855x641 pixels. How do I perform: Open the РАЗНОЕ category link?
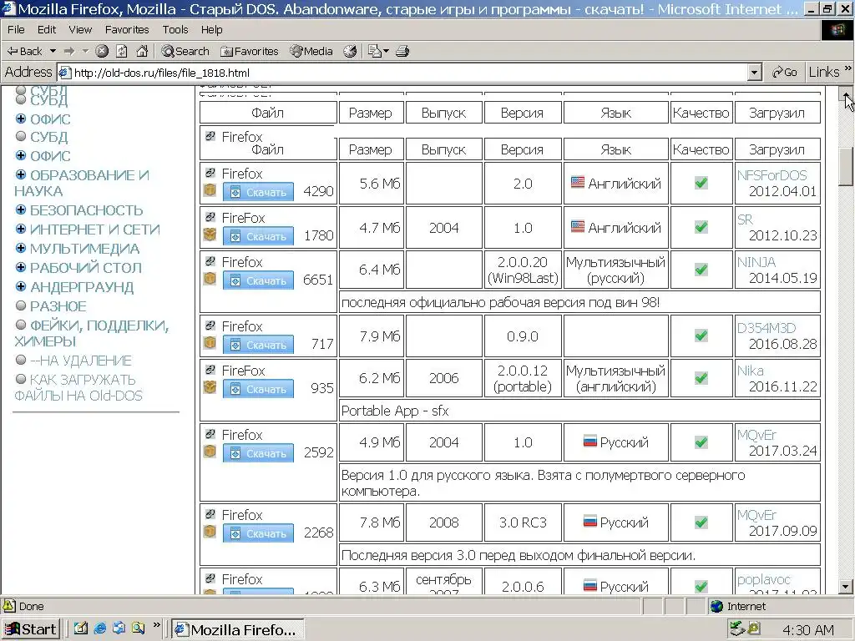[58, 306]
